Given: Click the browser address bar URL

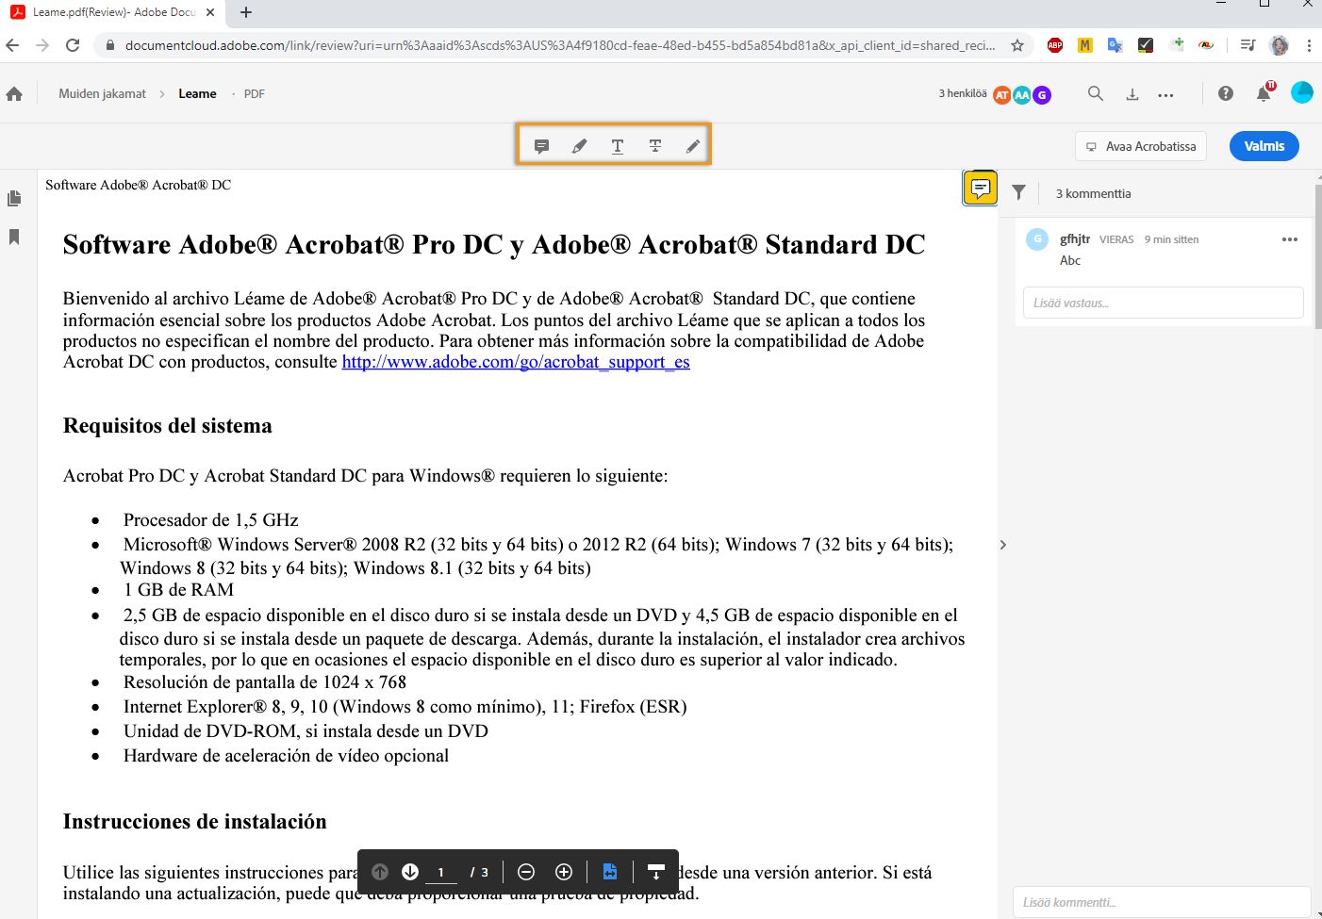Looking at the screenshot, I should (560, 45).
